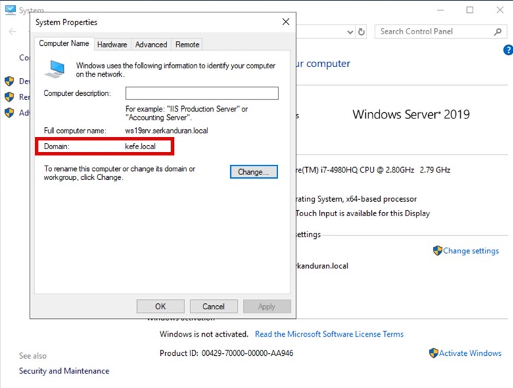This screenshot has height=388, width=513.
Task: Click the third sidebar shield icon
Action: point(10,112)
